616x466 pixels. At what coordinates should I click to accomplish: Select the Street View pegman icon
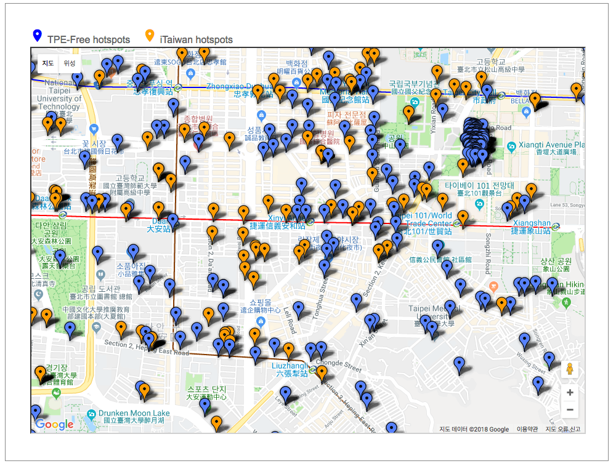point(570,369)
